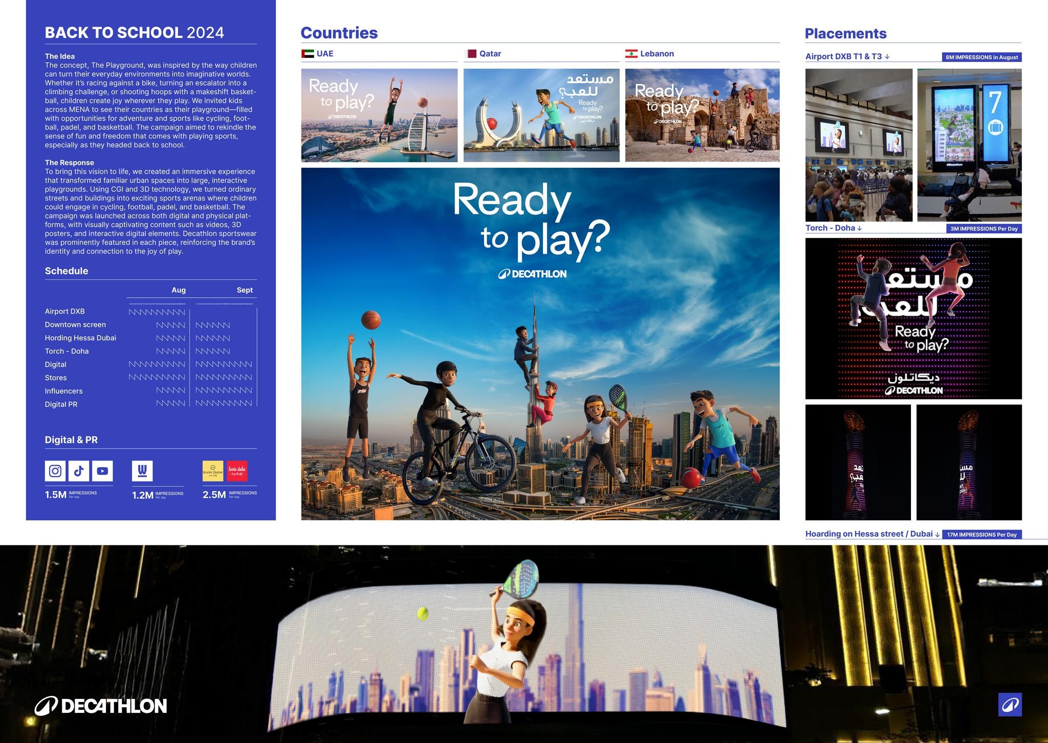Click the UAE flag icon
This screenshot has height=743, width=1048.
308,54
